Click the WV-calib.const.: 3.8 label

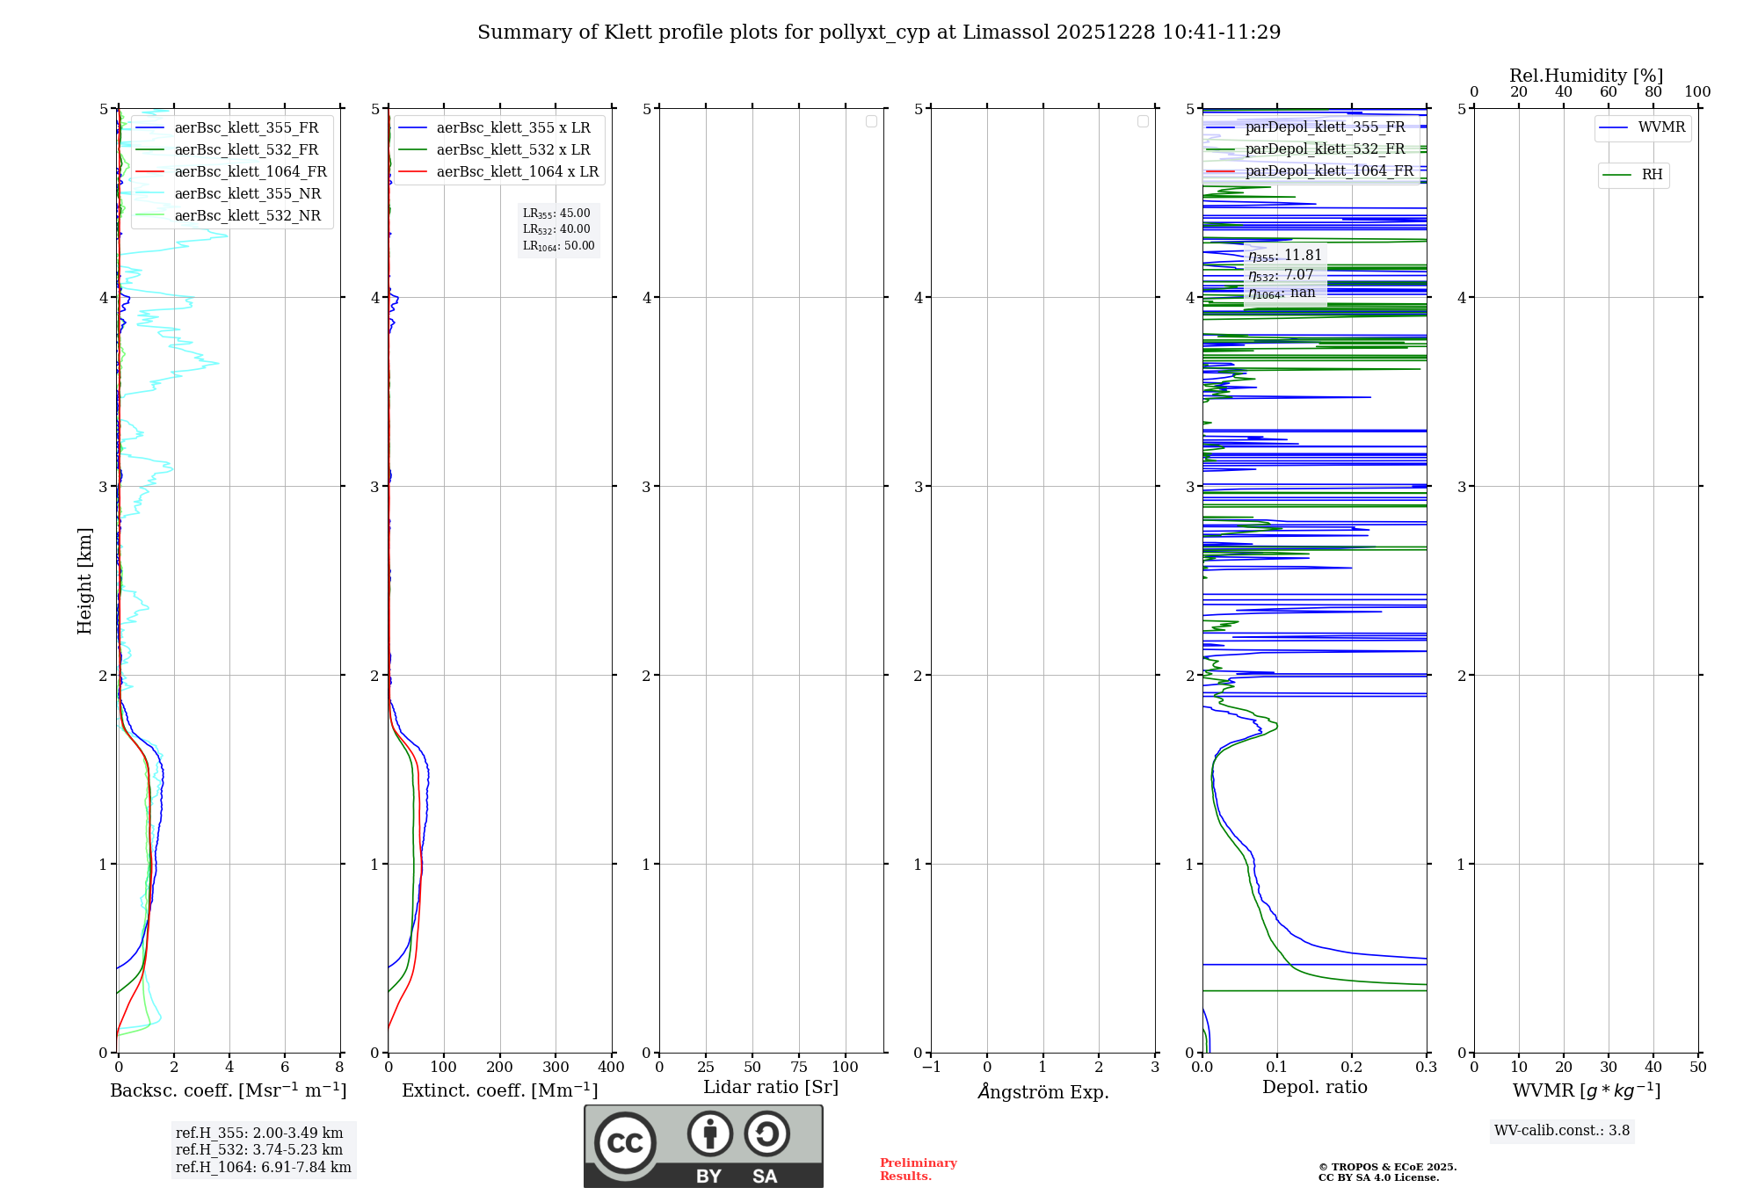tap(1562, 1131)
